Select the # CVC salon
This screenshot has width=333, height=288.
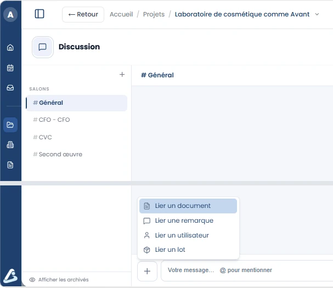[76, 137]
